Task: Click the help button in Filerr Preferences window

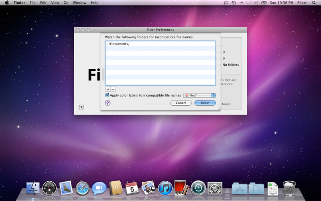Action: (x=81, y=107)
